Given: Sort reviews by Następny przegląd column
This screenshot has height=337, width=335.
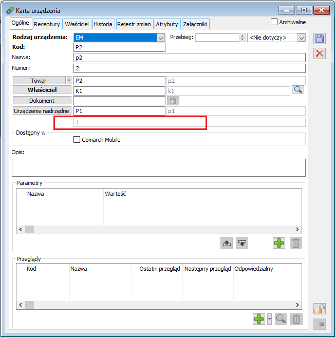Looking at the screenshot, I should pyautogui.click(x=208, y=269).
